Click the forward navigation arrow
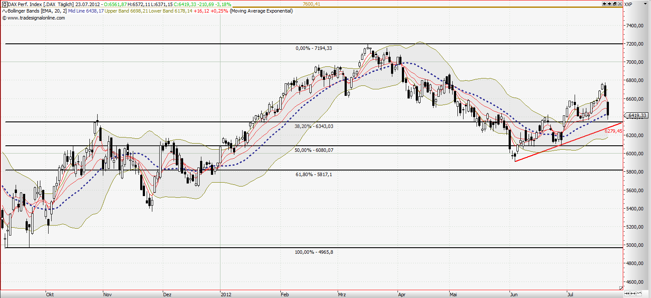The image size is (651, 298). [x=609, y=3]
